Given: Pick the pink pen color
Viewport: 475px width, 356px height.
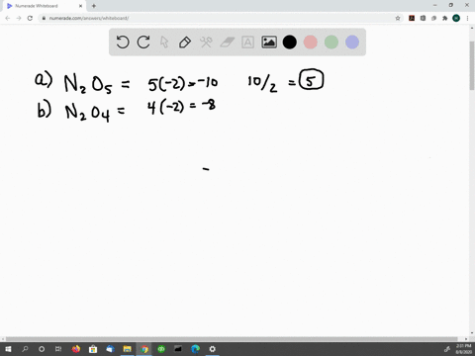Looking at the screenshot, I should tap(311, 43).
